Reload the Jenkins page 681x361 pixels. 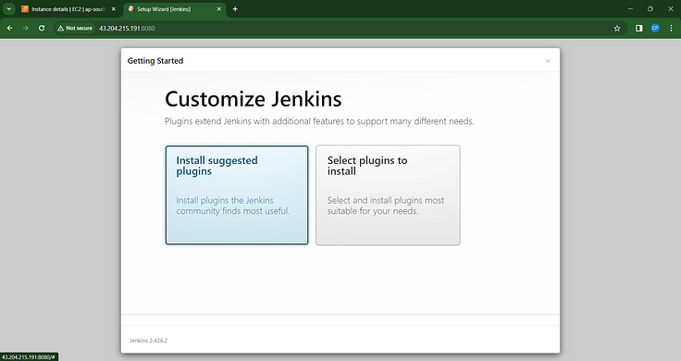coord(42,29)
